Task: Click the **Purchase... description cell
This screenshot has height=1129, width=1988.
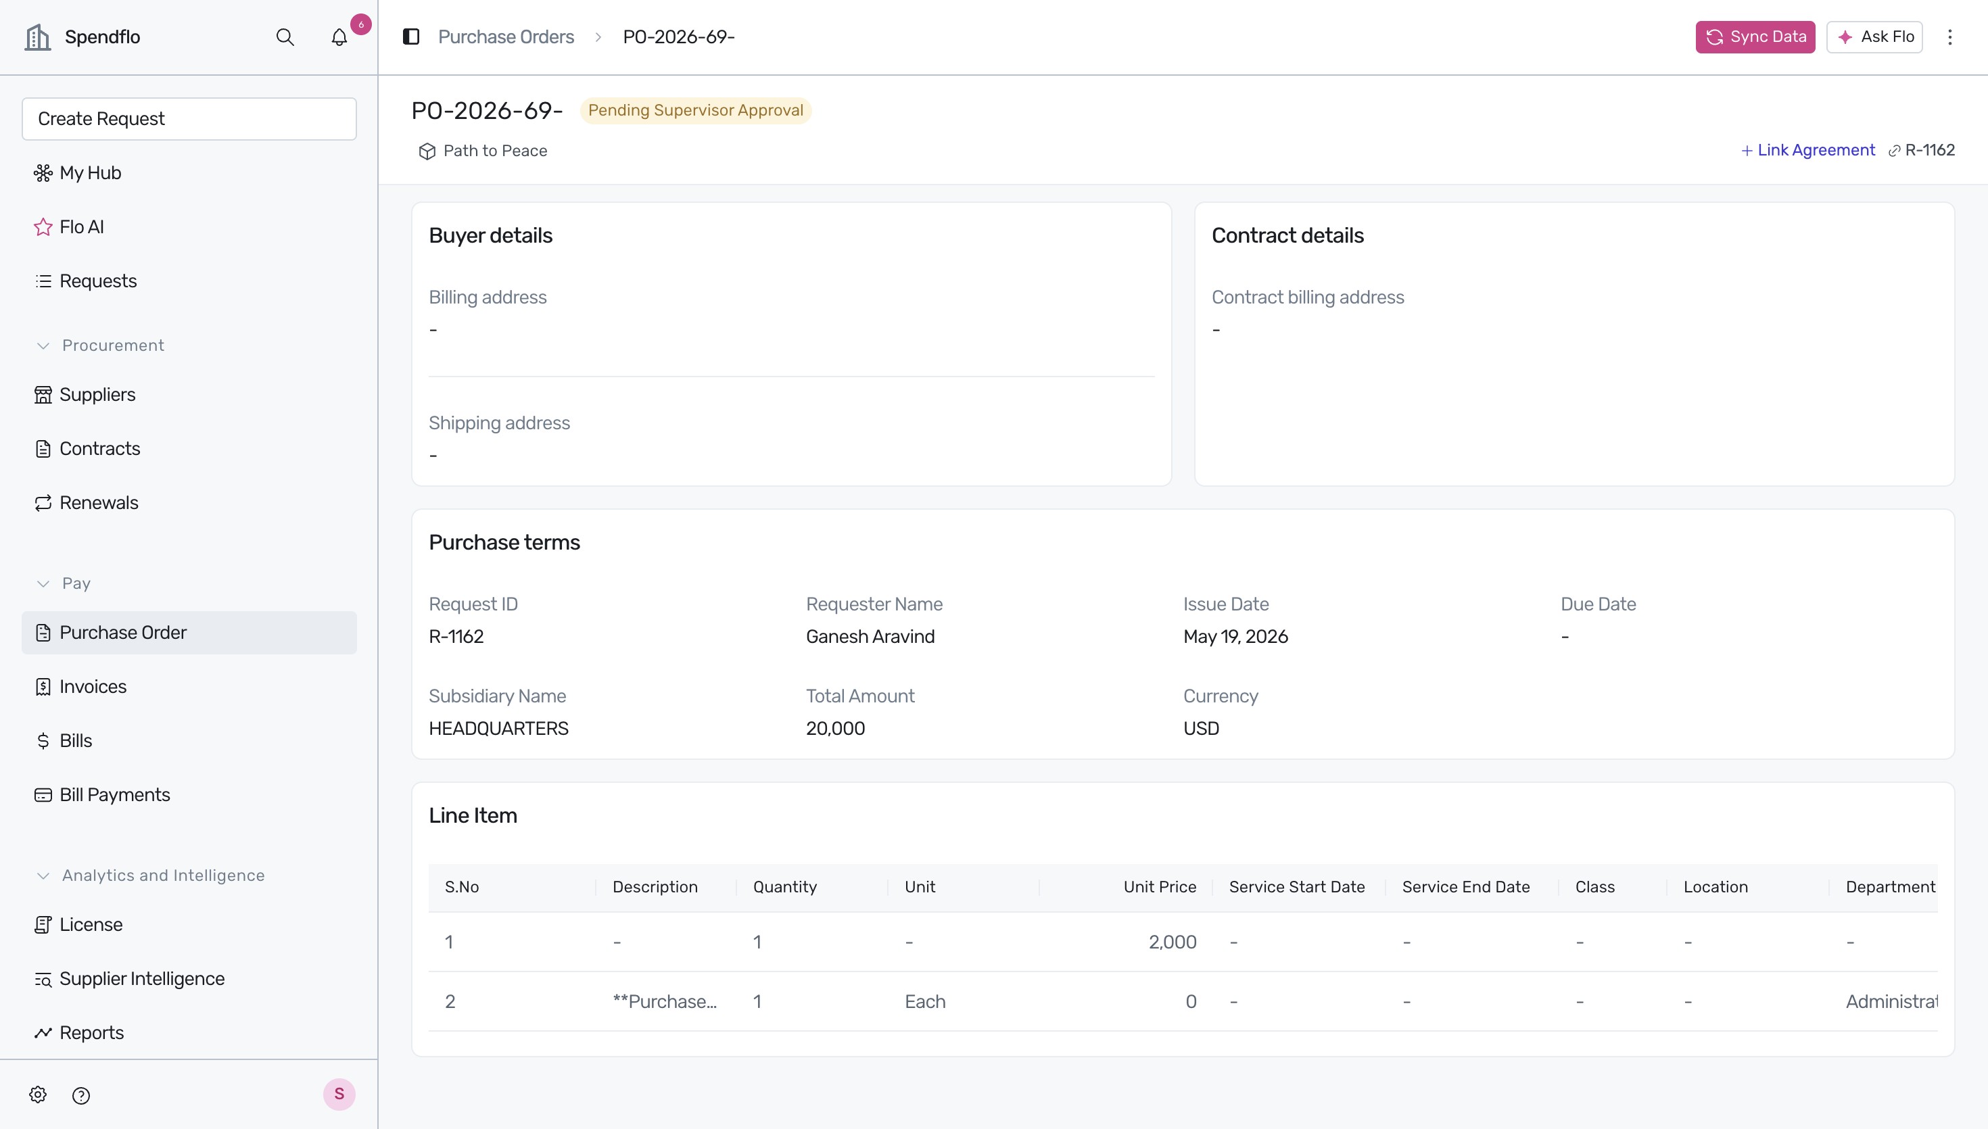Action: click(x=665, y=1002)
